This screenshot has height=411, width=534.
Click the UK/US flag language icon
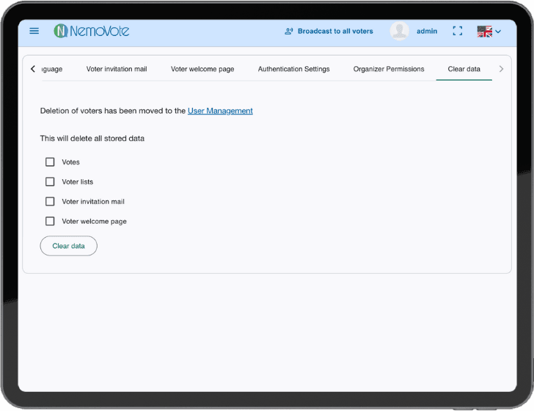[484, 32]
